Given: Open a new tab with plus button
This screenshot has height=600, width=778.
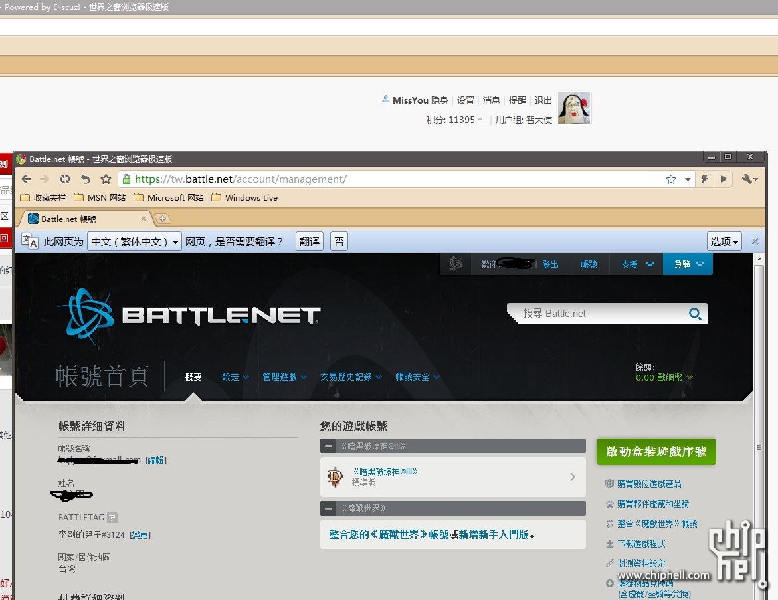Looking at the screenshot, I should [x=162, y=219].
